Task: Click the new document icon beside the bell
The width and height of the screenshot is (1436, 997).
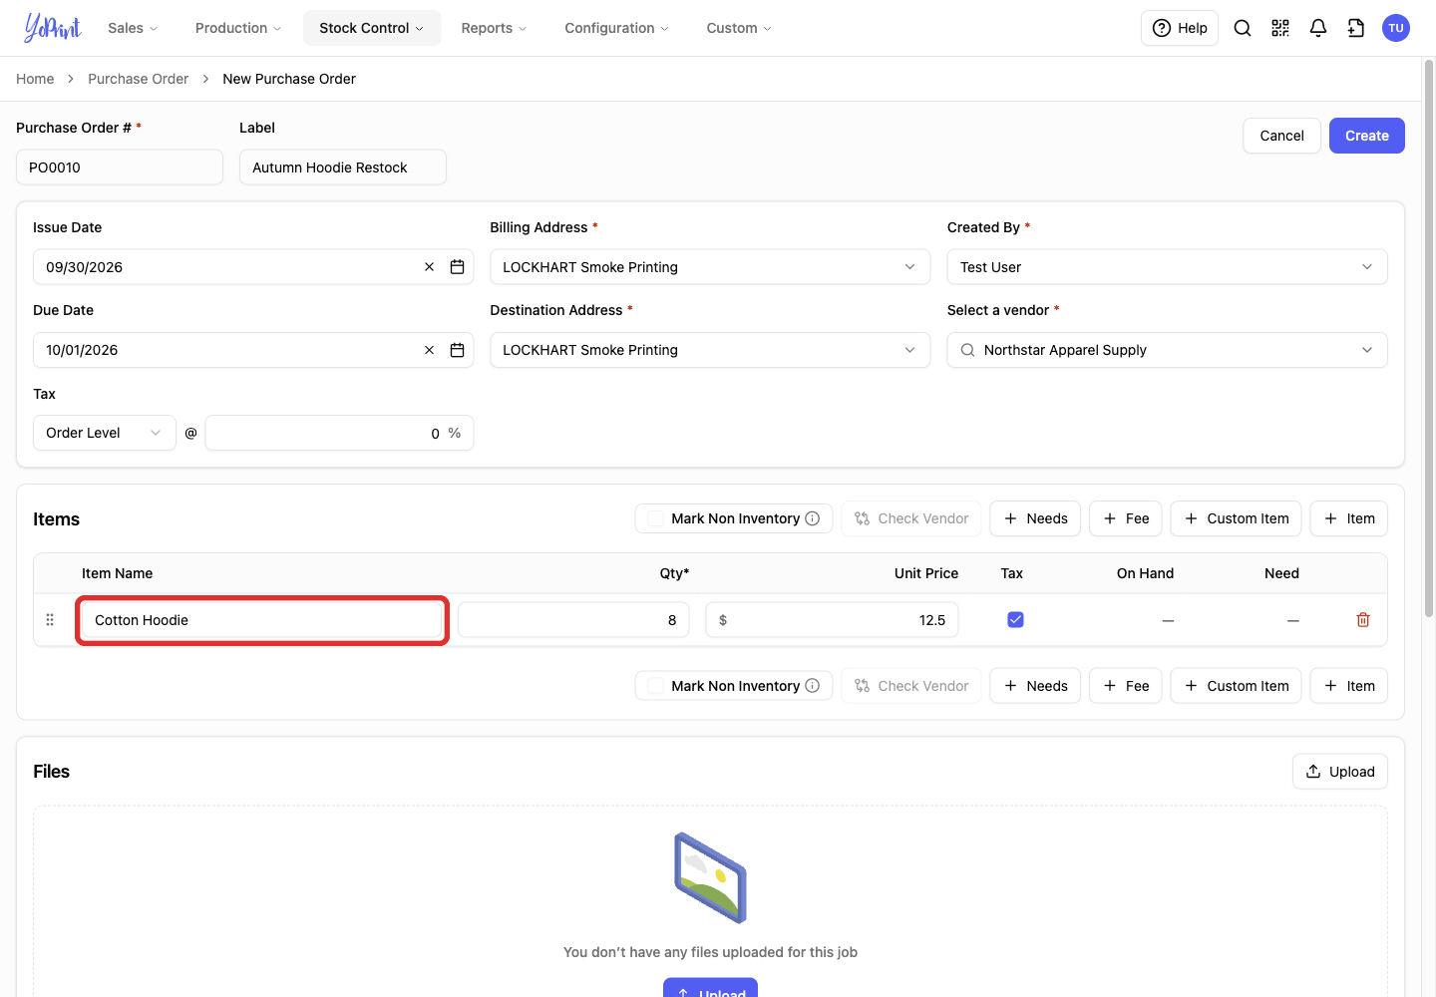Action: (x=1356, y=28)
